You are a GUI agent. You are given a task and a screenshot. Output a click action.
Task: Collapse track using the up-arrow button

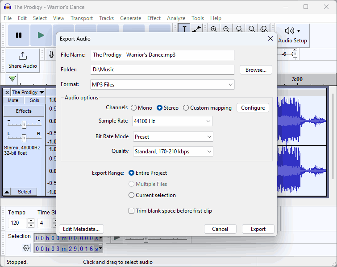[7, 192]
